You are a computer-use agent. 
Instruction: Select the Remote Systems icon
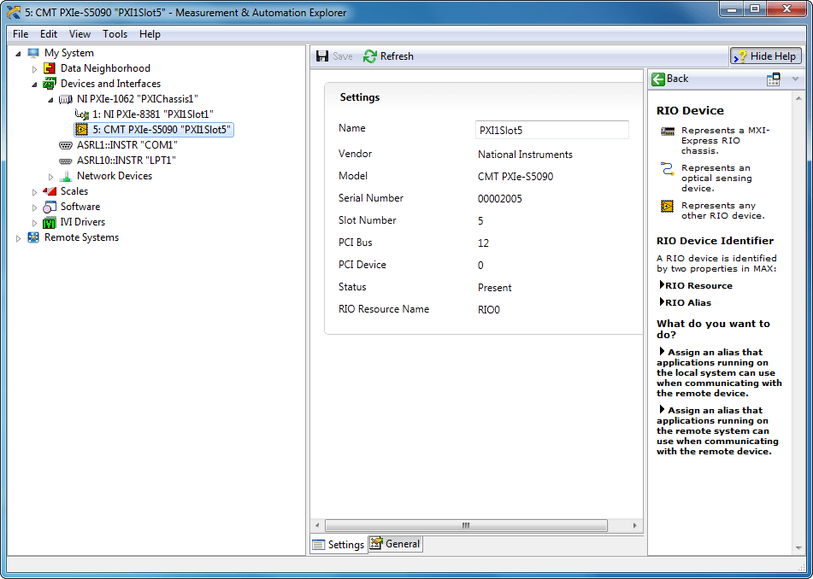click(x=33, y=237)
